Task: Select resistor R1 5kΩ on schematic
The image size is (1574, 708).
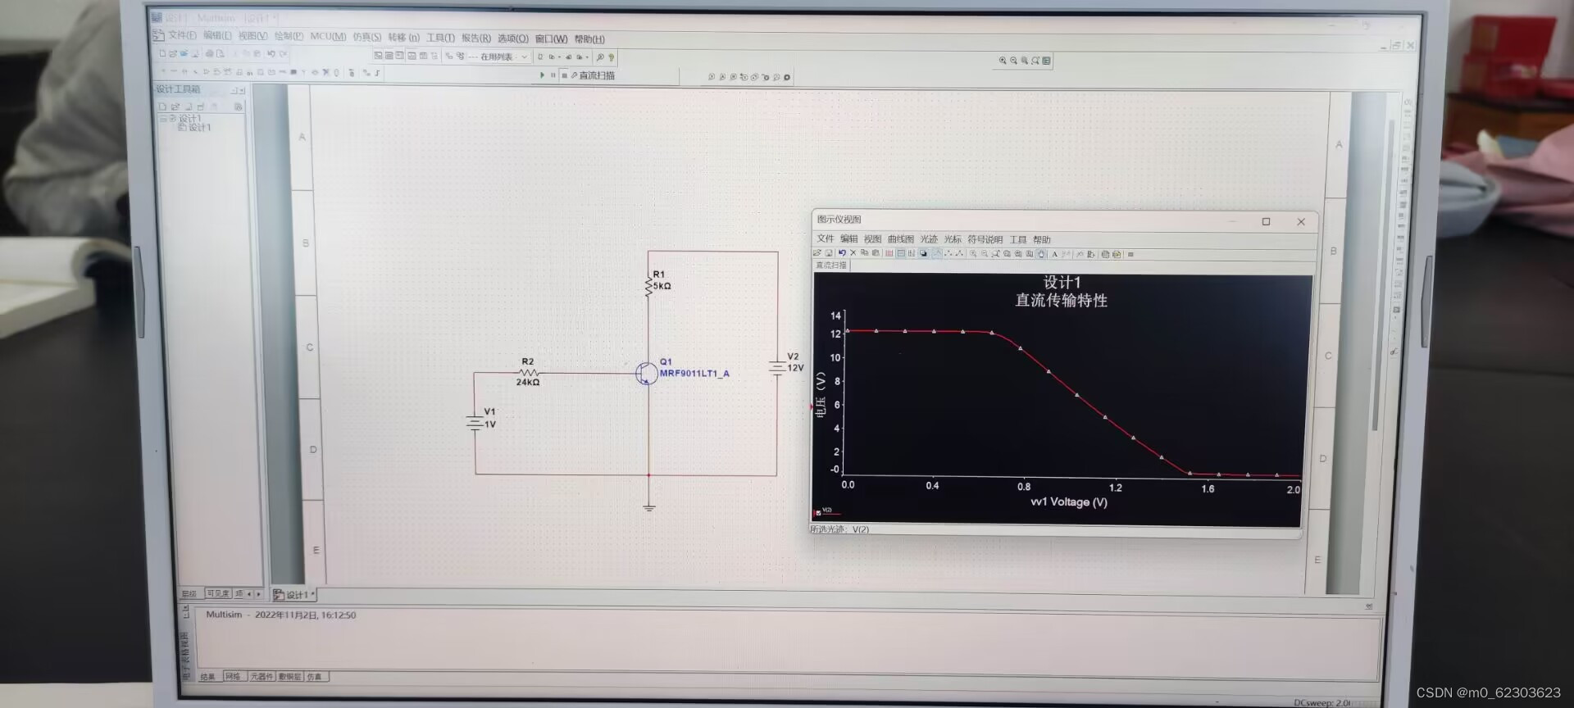Action: coord(648,284)
